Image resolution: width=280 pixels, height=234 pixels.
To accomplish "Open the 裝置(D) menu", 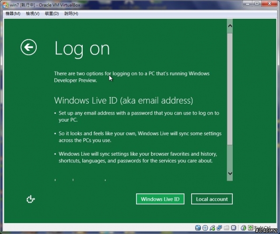I will (52, 14).
